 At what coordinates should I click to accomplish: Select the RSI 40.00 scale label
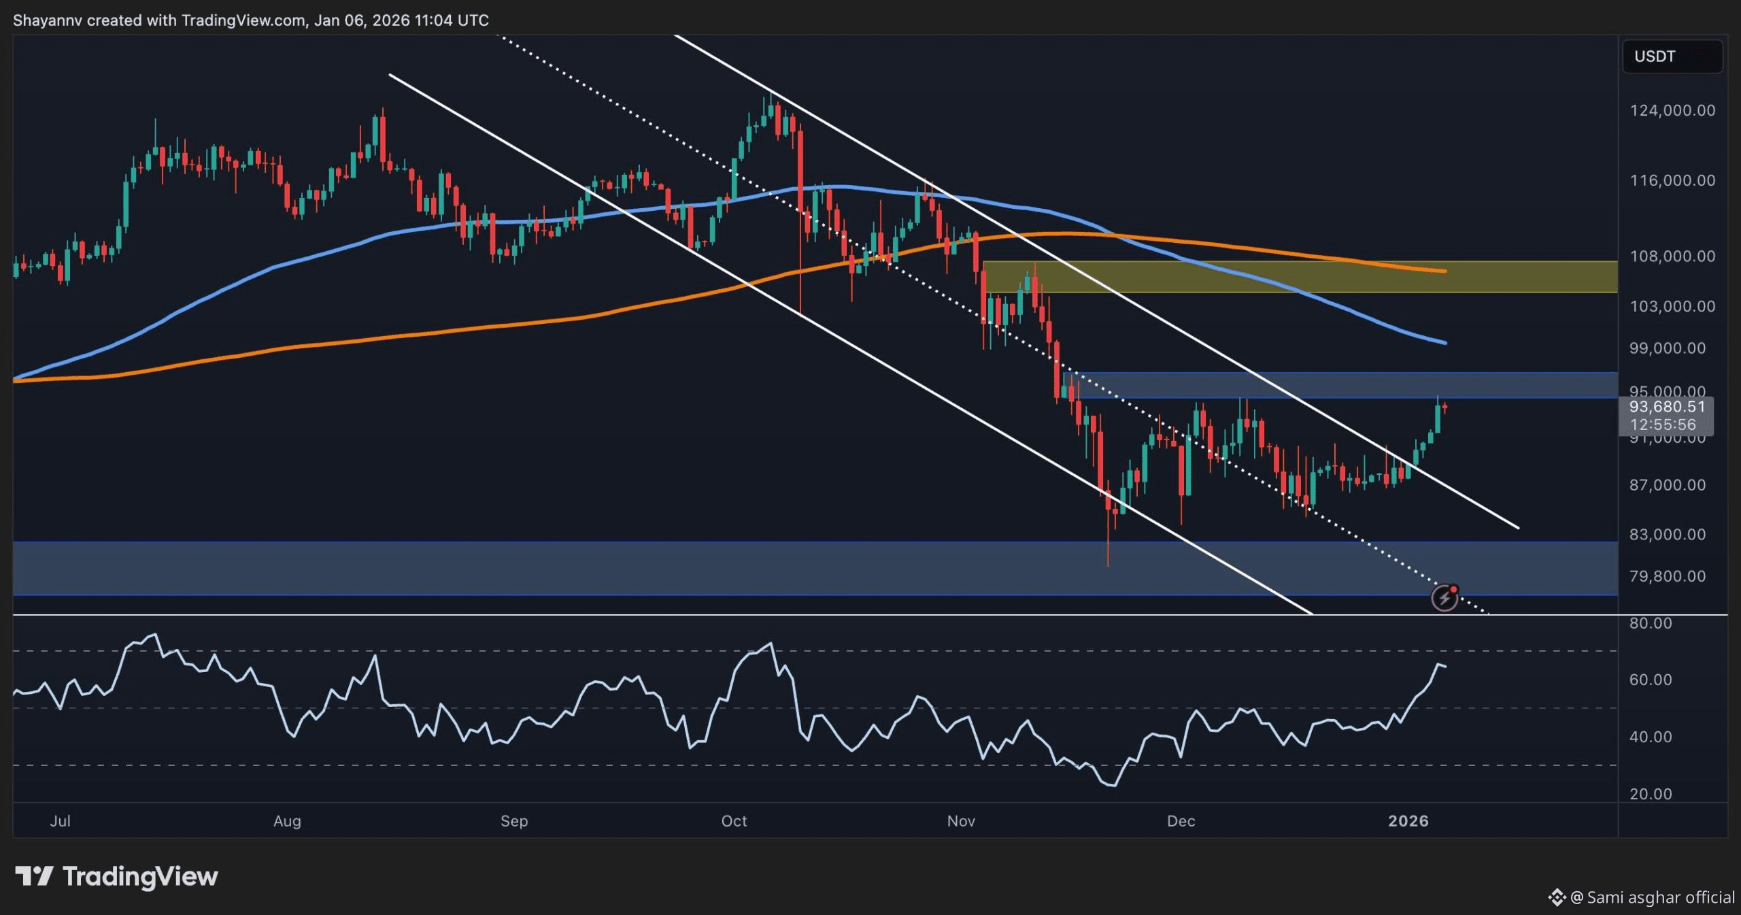coord(1651,737)
